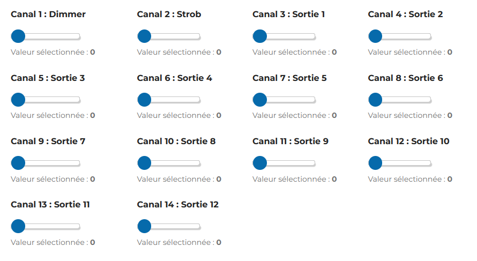
Task: Click the right end of the Dimmer slider track
Action: [x=78, y=36]
